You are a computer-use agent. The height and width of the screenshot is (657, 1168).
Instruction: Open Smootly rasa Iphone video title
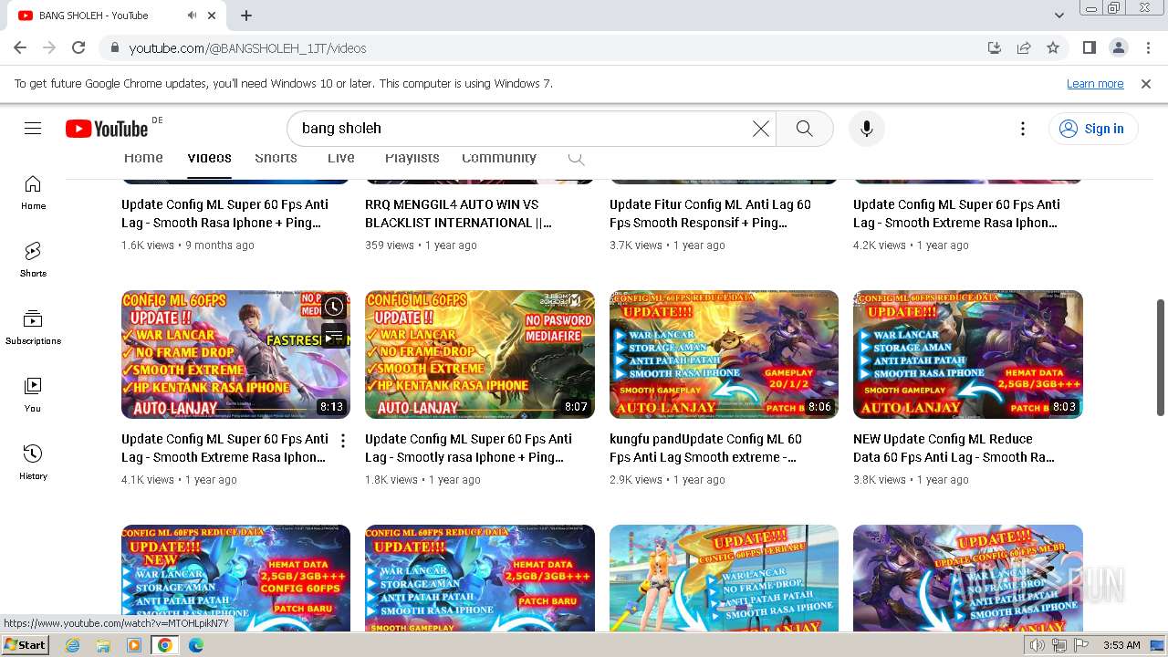468,448
